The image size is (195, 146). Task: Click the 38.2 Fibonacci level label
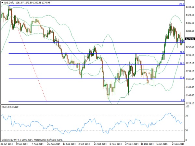(182, 64)
